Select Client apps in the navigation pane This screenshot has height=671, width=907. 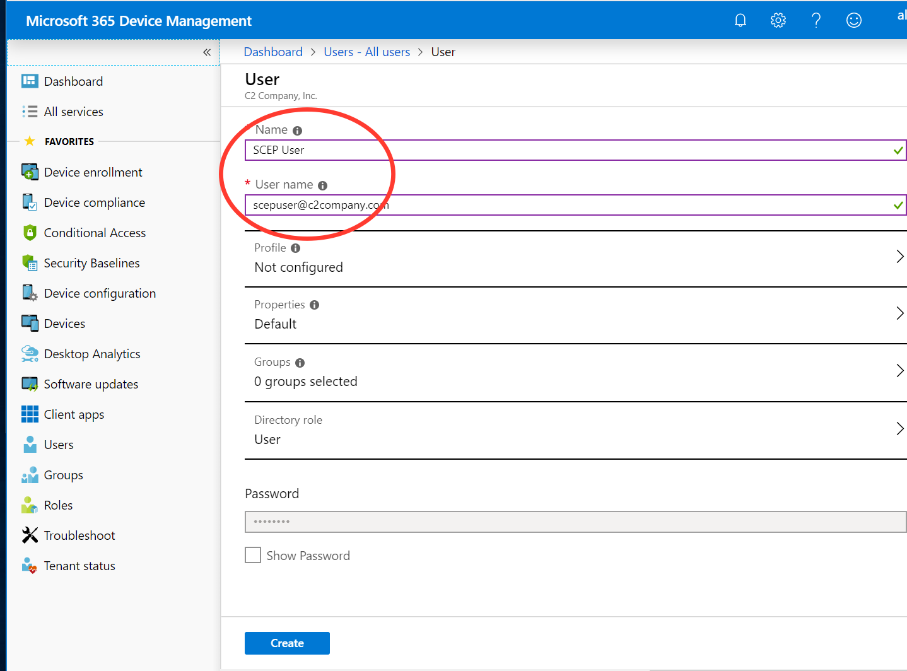coord(74,414)
